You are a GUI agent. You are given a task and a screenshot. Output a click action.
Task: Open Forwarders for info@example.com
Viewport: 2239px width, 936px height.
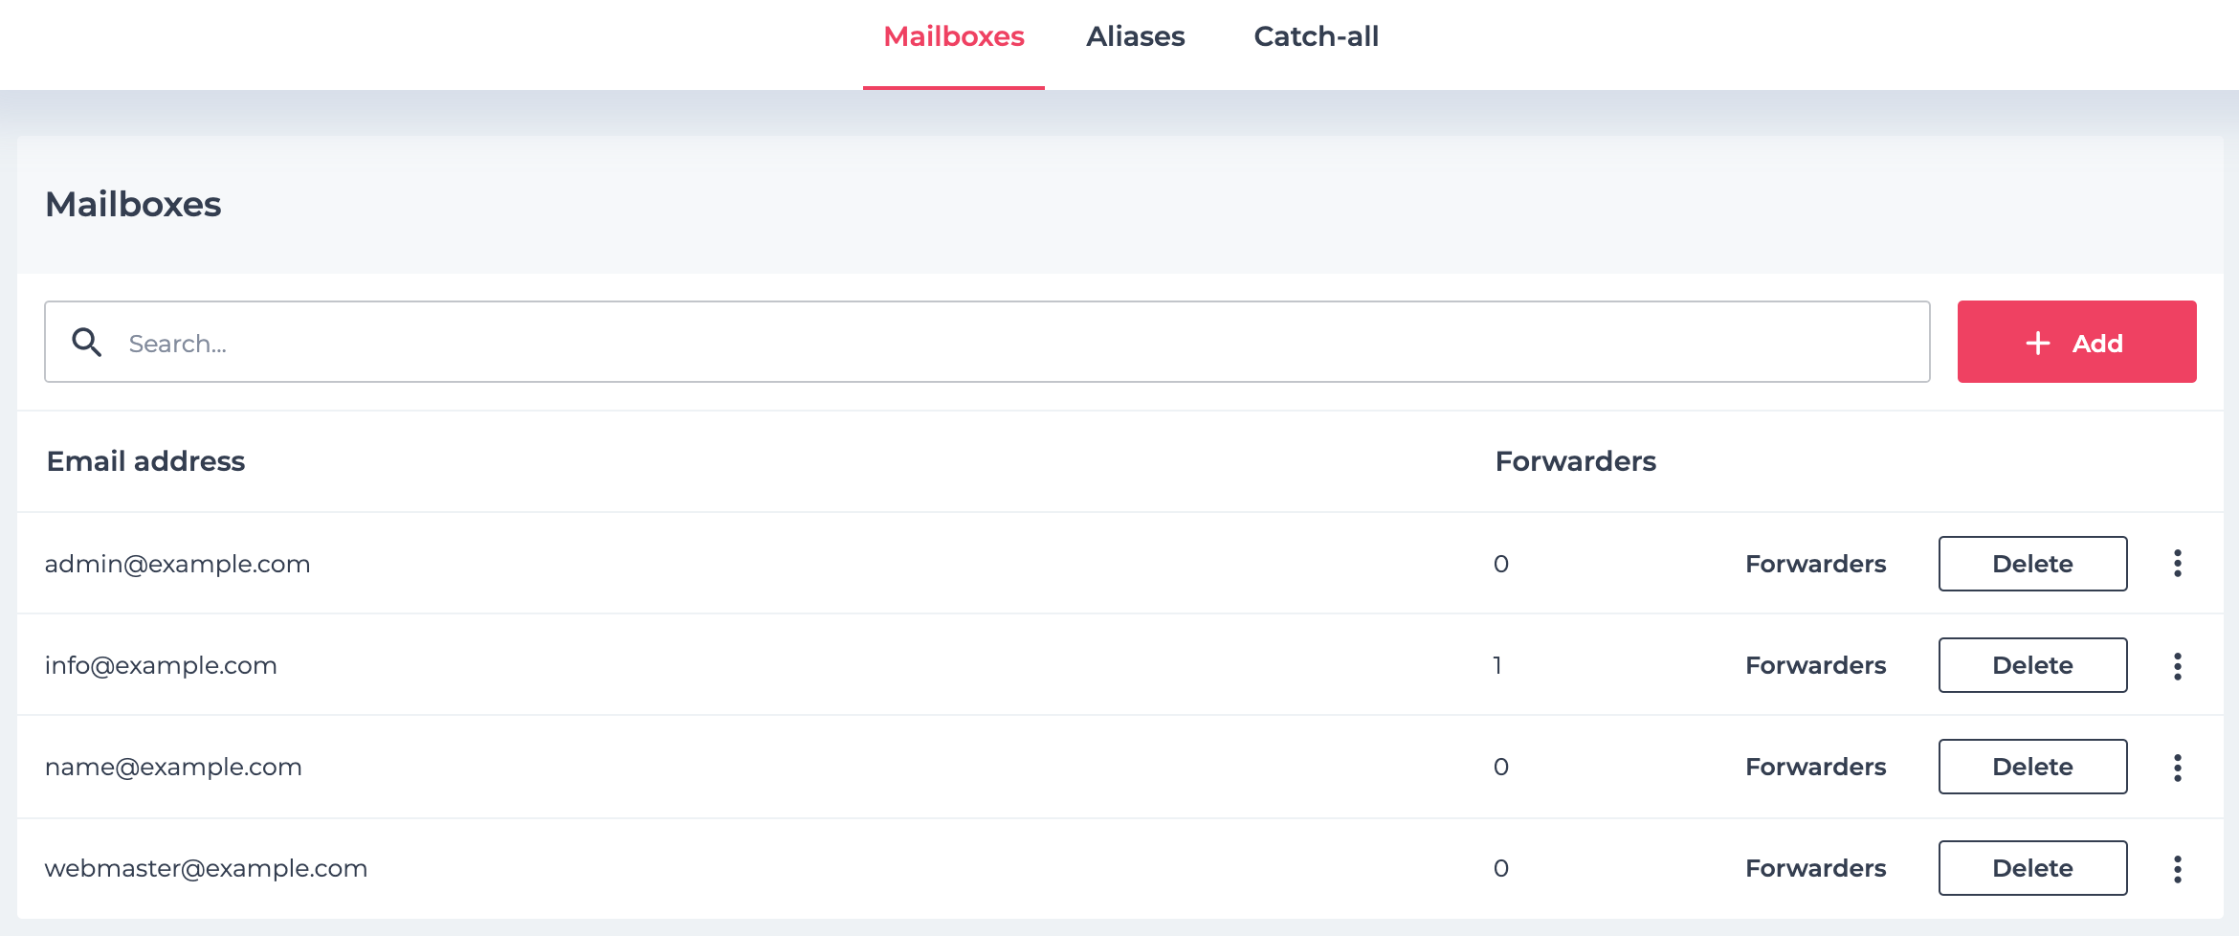click(1815, 665)
